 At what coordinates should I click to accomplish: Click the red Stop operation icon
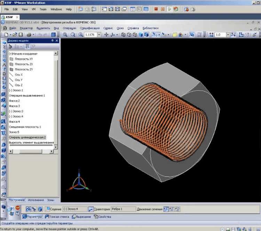(x=17, y=208)
